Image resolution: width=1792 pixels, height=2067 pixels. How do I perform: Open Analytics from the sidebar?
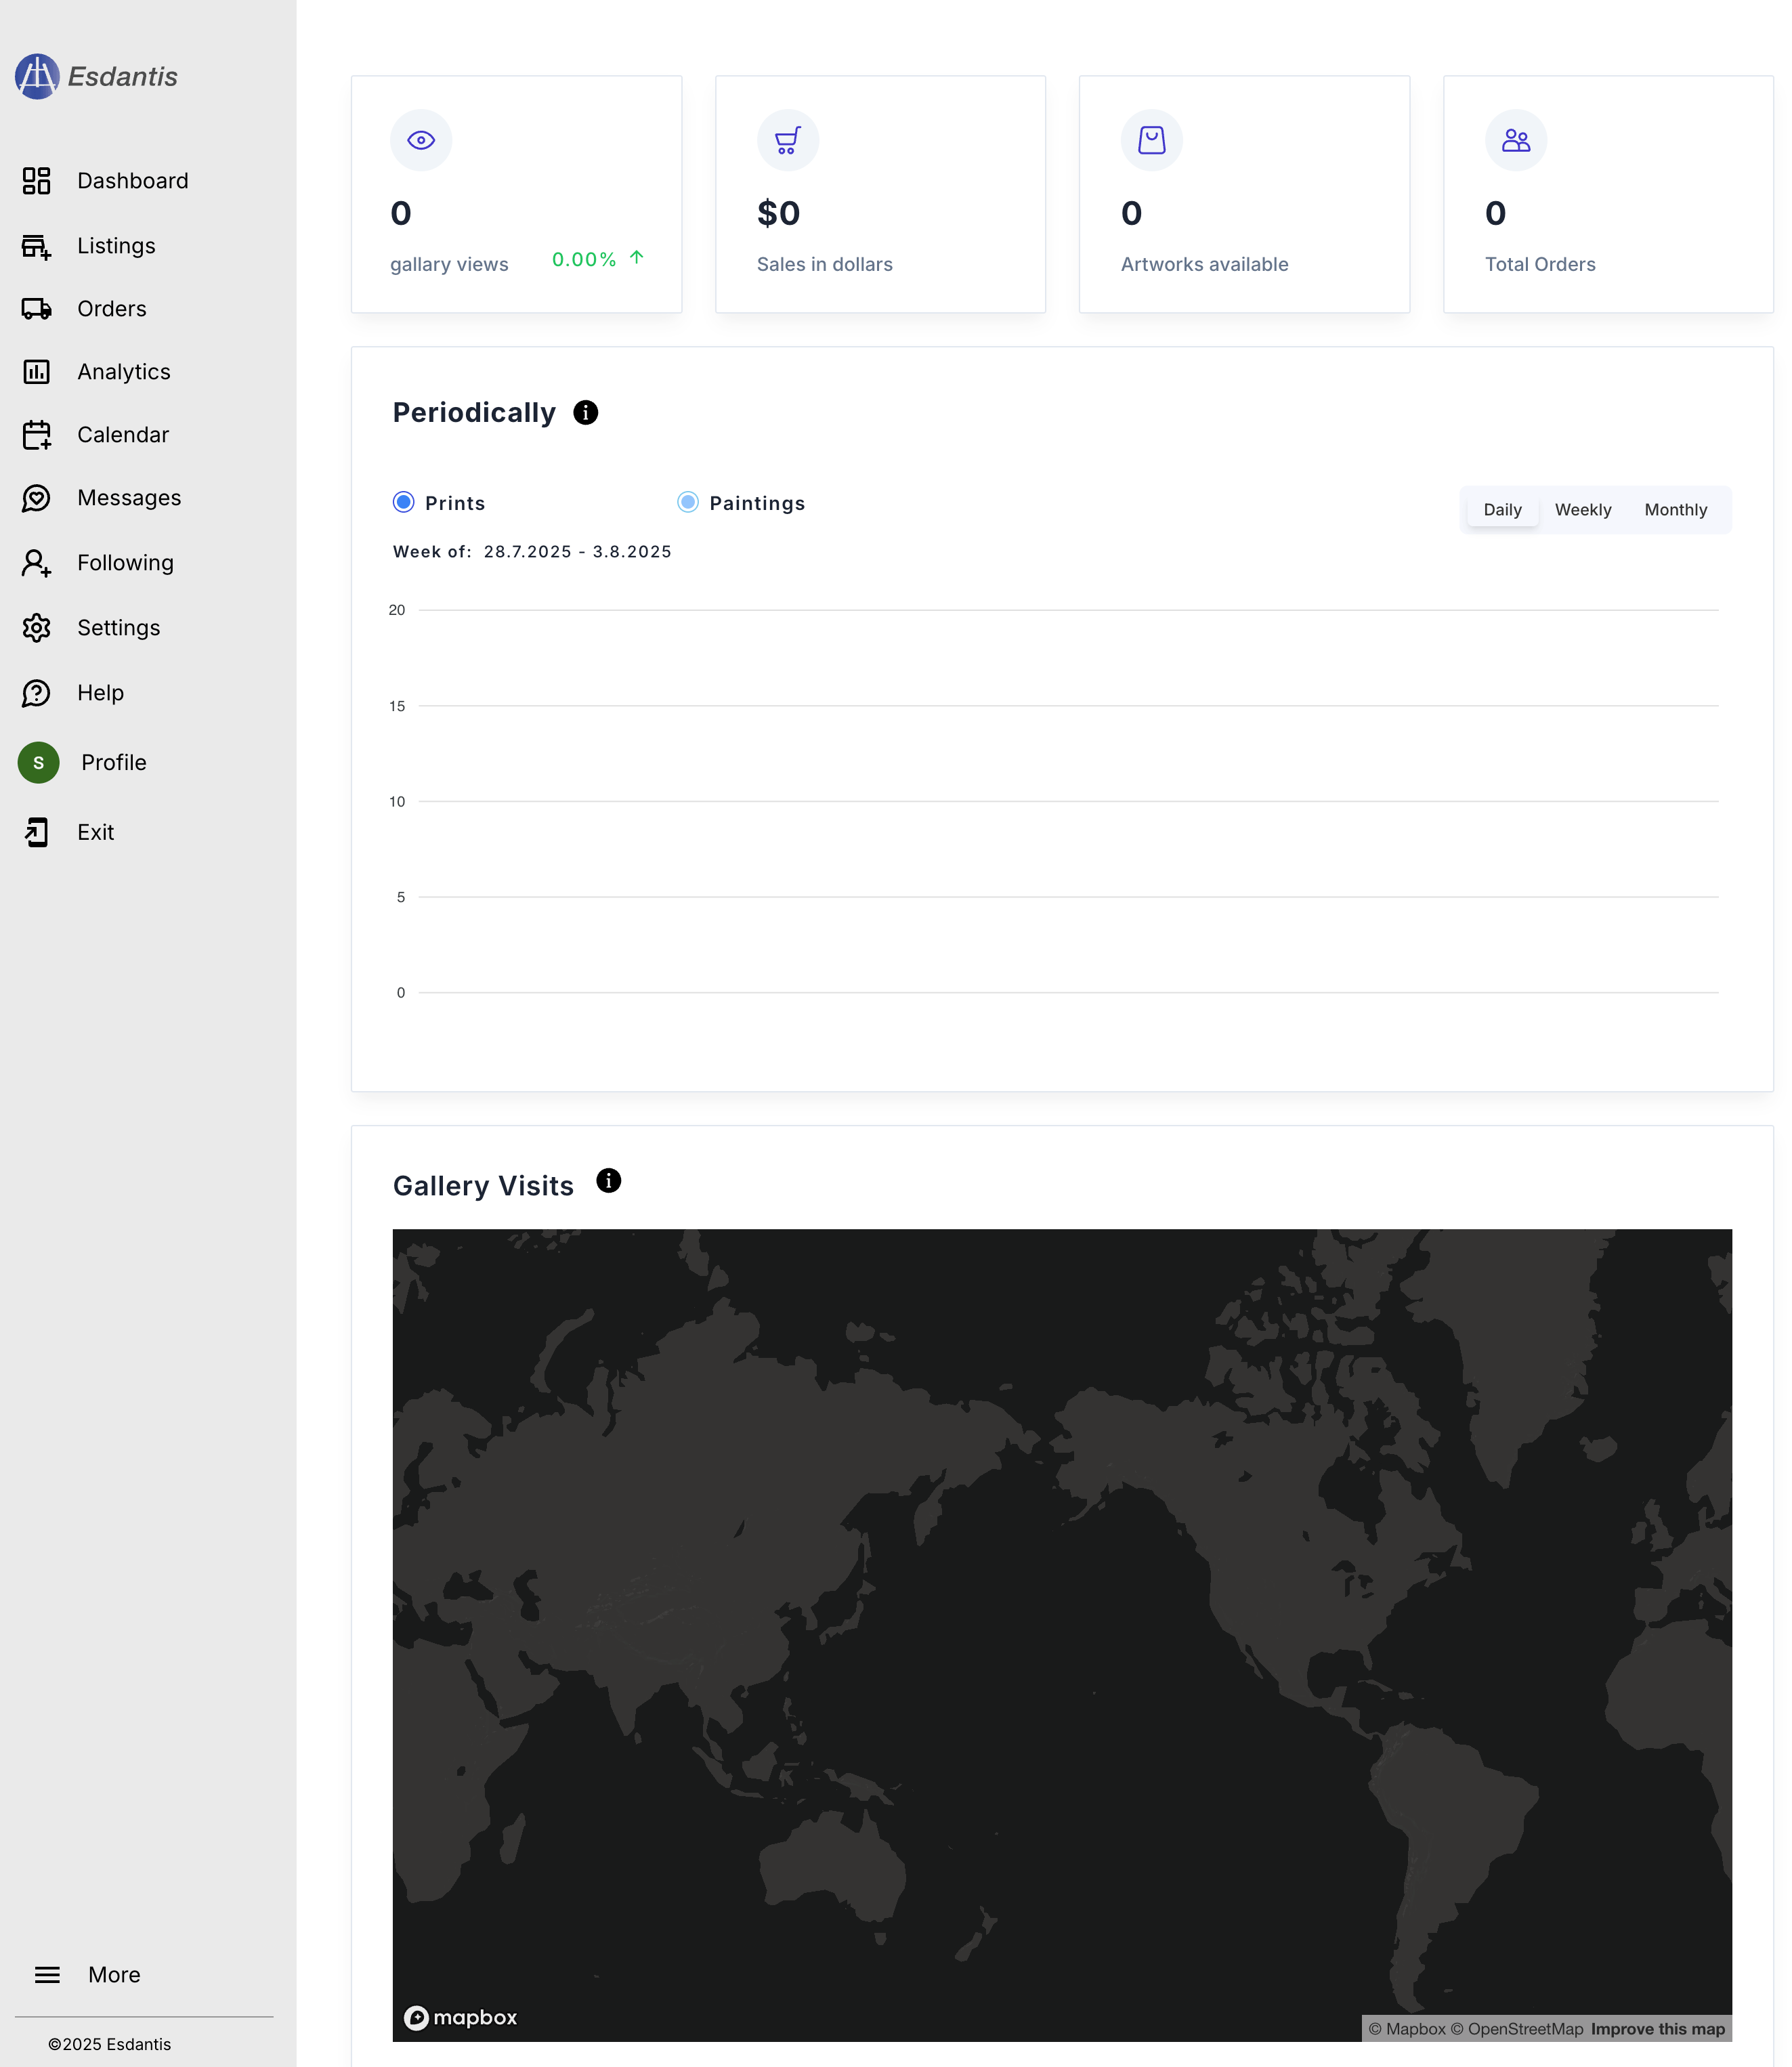coord(122,371)
